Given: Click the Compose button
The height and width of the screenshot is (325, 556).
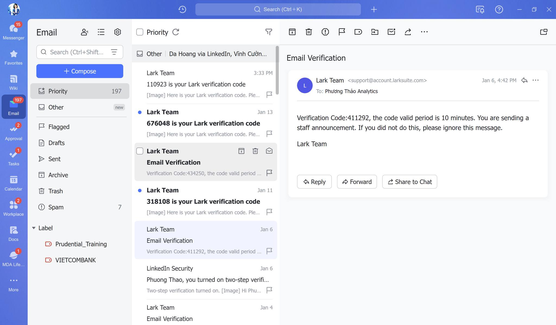Looking at the screenshot, I should [80, 71].
